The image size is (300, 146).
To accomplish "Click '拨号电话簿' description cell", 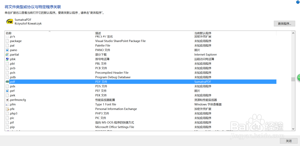I will click(x=102, y=59).
